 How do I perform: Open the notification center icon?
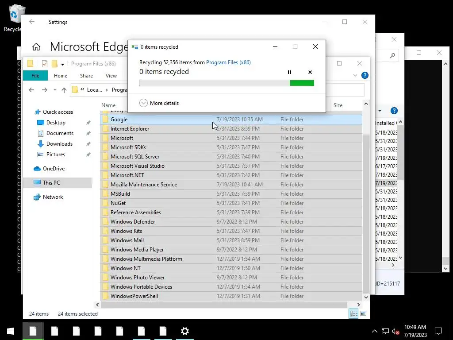point(438,331)
